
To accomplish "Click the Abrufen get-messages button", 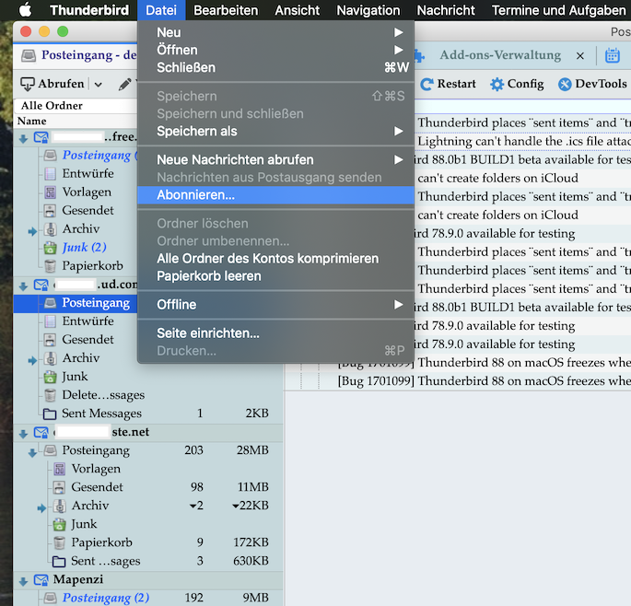I will click(x=53, y=84).
